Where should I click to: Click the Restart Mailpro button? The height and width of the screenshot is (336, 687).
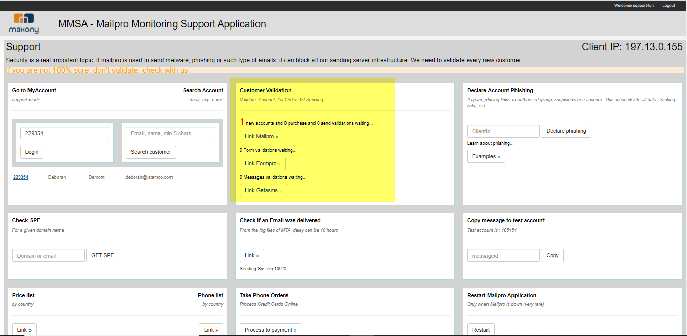click(x=481, y=330)
